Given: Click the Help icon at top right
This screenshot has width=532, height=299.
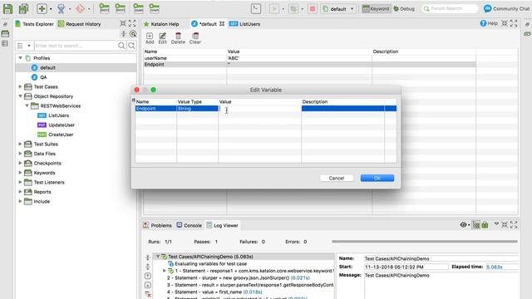Looking at the screenshot, I should coord(483,23).
